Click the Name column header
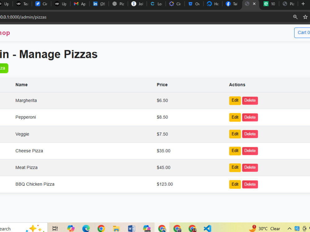The width and height of the screenshot is (310, 232). click(x=22, y=85)
